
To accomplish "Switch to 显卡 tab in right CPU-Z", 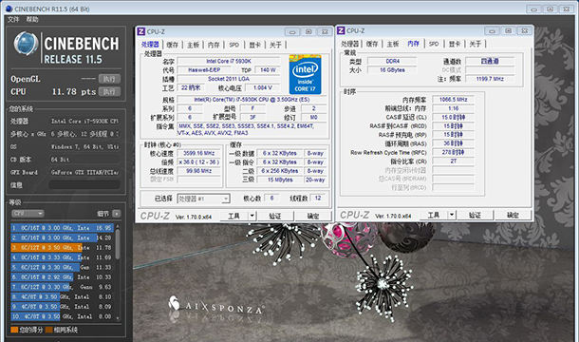I will pos(455,44).
